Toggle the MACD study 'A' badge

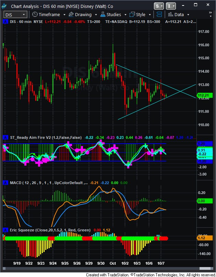coord(5,183)
